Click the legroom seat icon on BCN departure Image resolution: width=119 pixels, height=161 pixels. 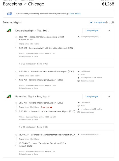click(78, 37)
